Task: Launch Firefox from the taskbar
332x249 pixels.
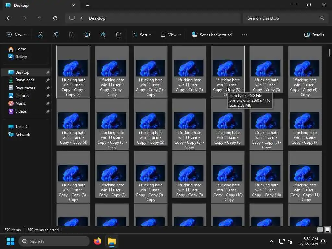Action: 97,241
